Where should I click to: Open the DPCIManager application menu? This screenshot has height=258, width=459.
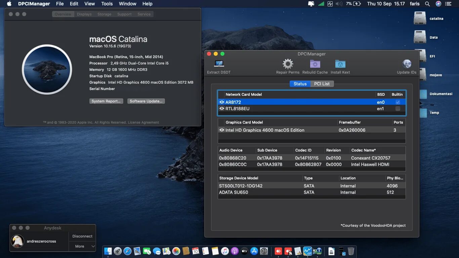pos(34,4)
